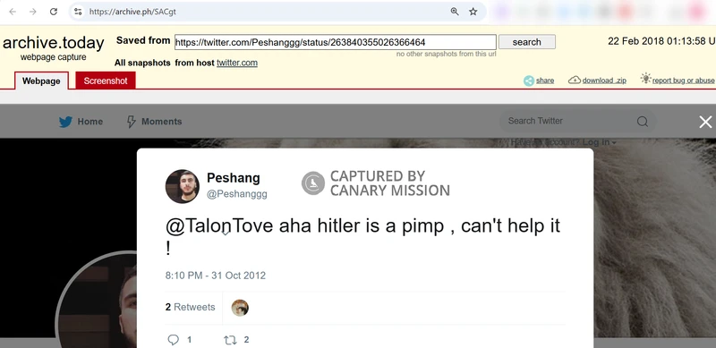Select the Webpage tab
716x348 pixels.
[x=41, y=81]
